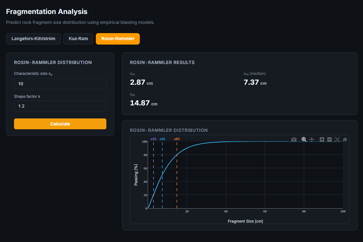Edit the Shape factor k field
This screenshot has height=242, width=363.
click(x=60, y=106)
